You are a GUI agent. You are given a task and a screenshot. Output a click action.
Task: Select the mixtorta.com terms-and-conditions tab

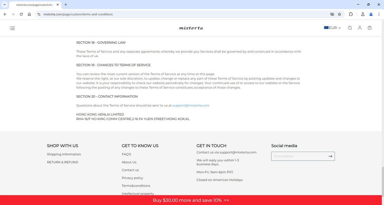point(35,5)
